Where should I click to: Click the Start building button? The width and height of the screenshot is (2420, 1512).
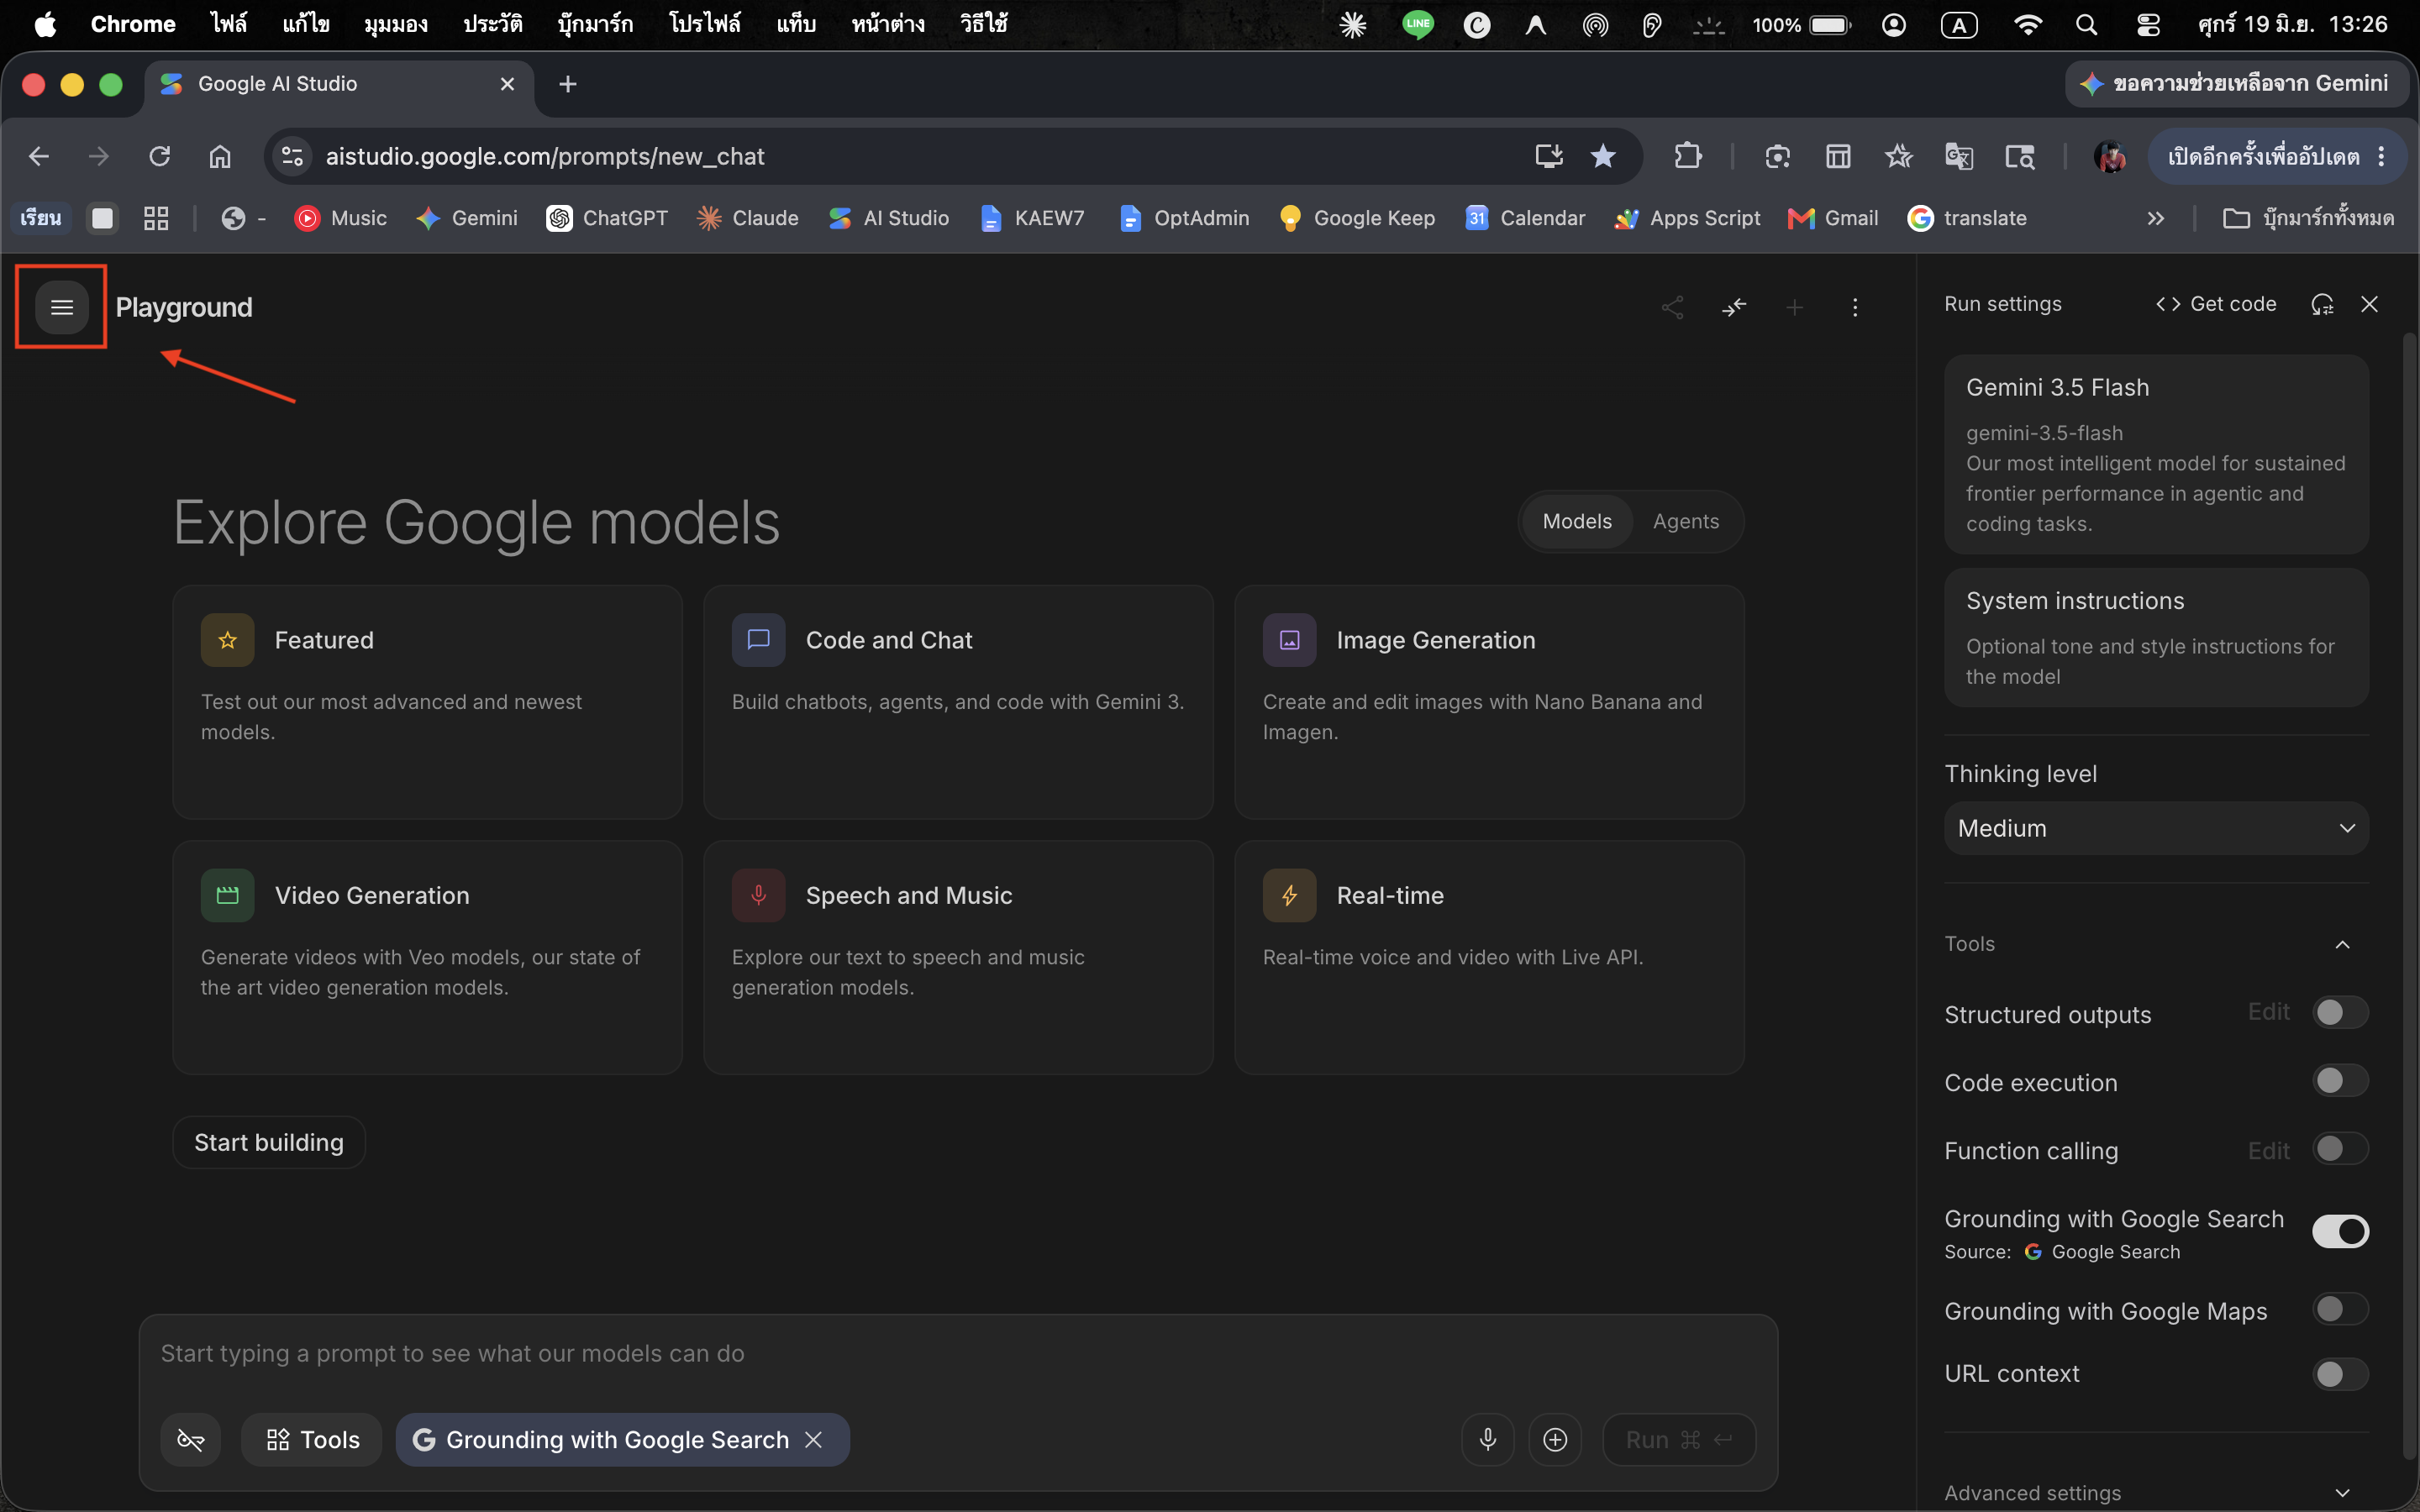point(269,1142)
